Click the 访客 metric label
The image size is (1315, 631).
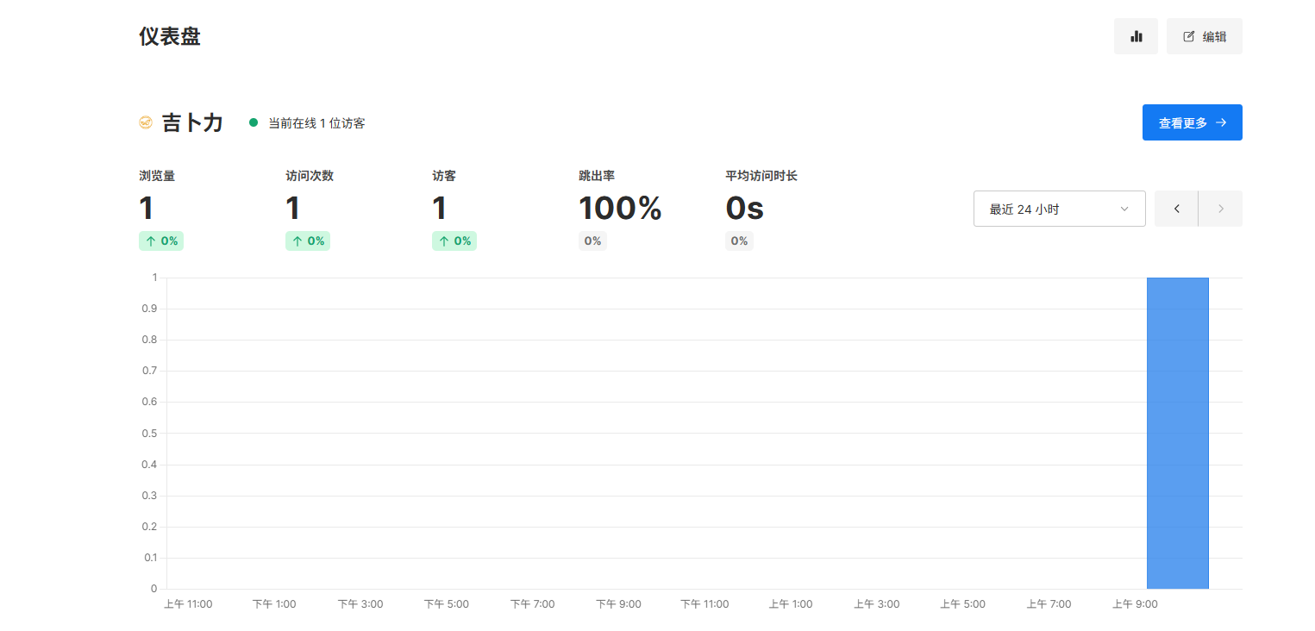coord(444,176)
